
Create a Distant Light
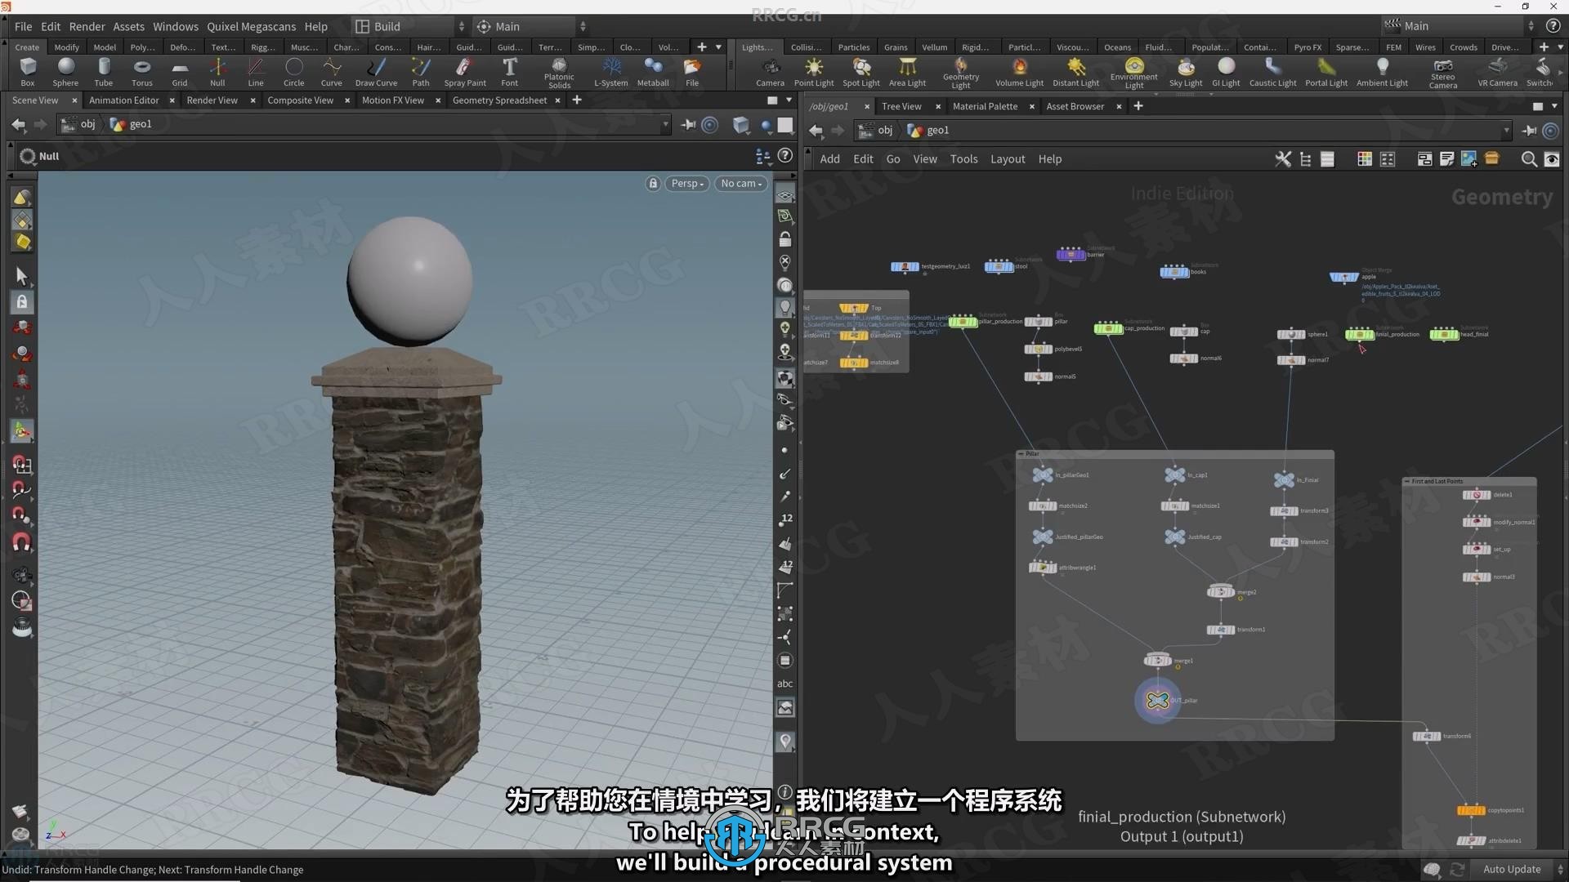[1076, 71]
